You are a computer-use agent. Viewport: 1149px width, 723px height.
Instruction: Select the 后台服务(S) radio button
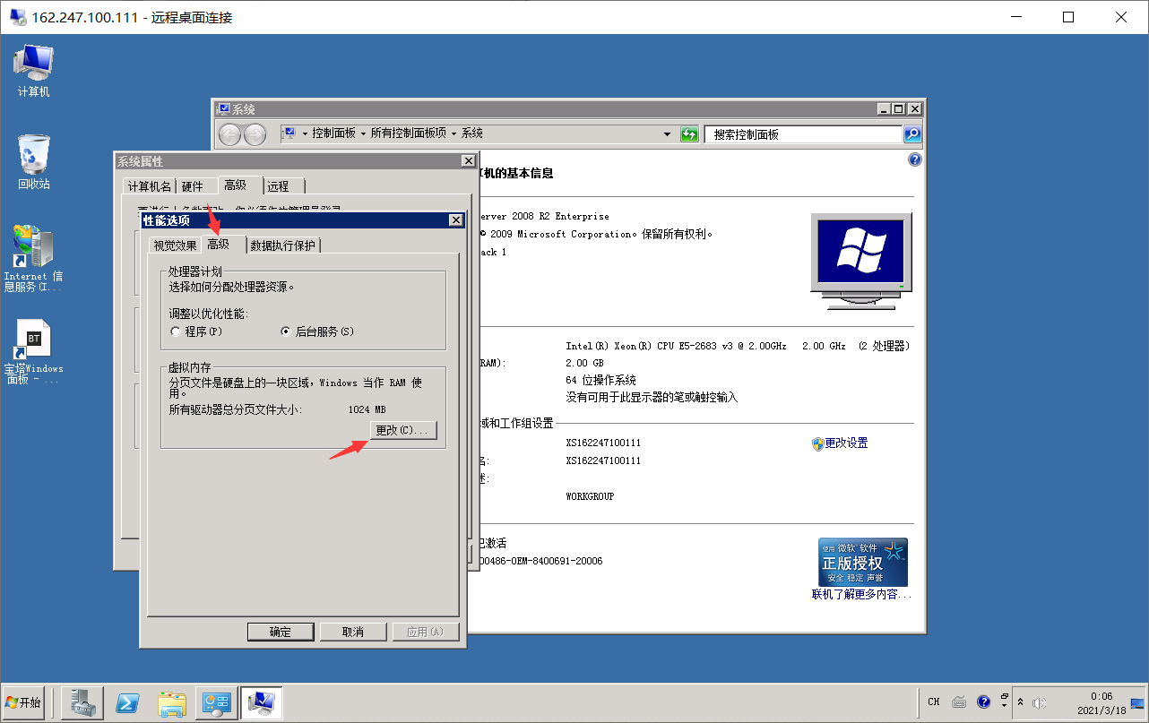coord(286,331)
